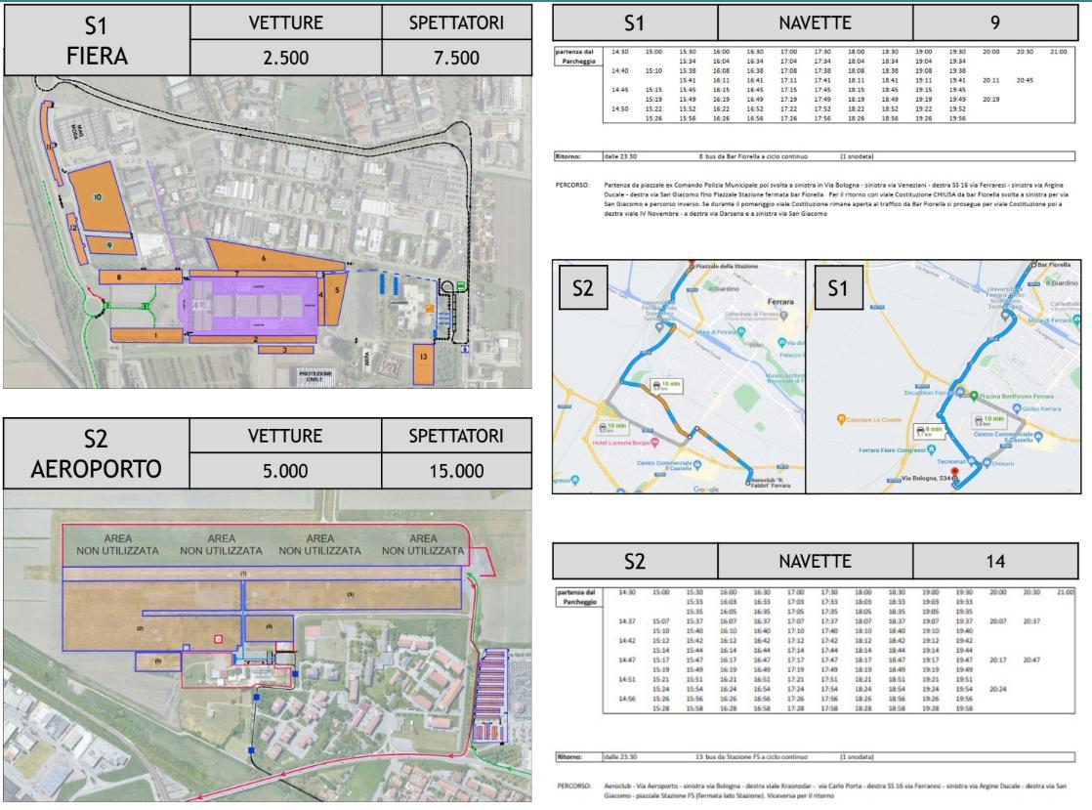Viewport: 1092px width, 810px height.
Task: Click the Ferrara Fiere Congressi map pin
Action: pos(931,449)
